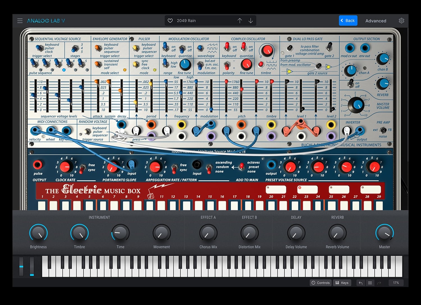
Task: Flip the ascending/random/none pattern switch
Action: 209,168
